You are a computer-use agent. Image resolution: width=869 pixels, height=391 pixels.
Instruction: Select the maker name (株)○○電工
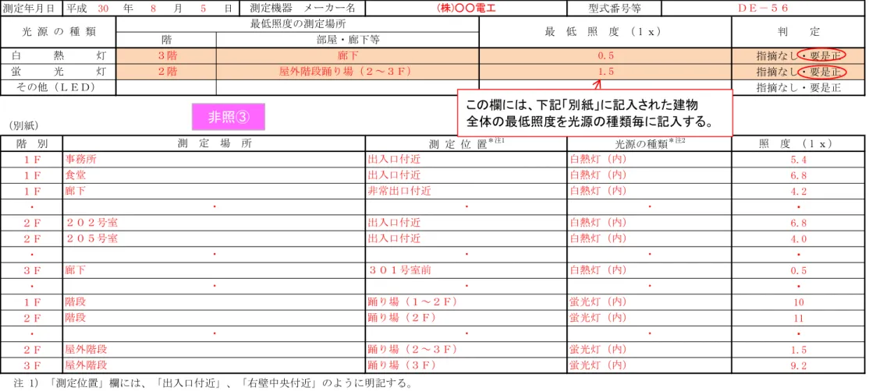click(466, 9)
